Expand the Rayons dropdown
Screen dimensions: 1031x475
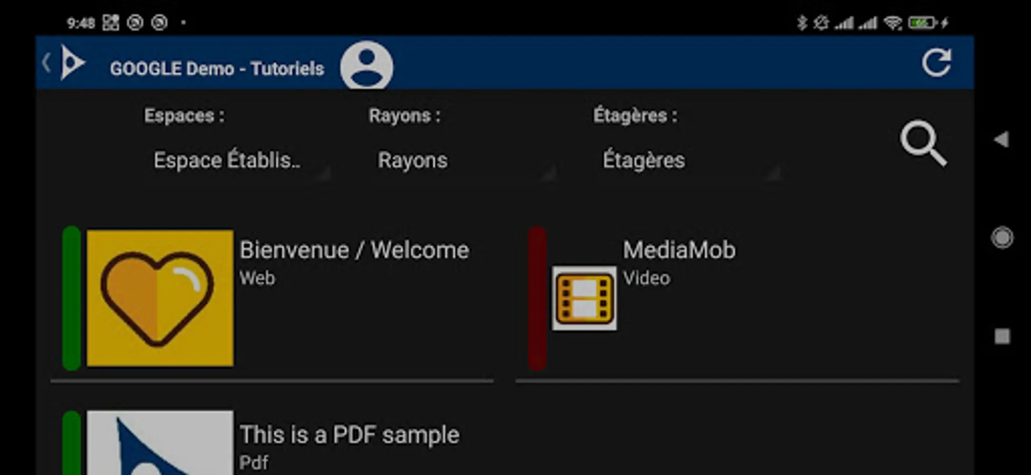[x=462, y=160]
